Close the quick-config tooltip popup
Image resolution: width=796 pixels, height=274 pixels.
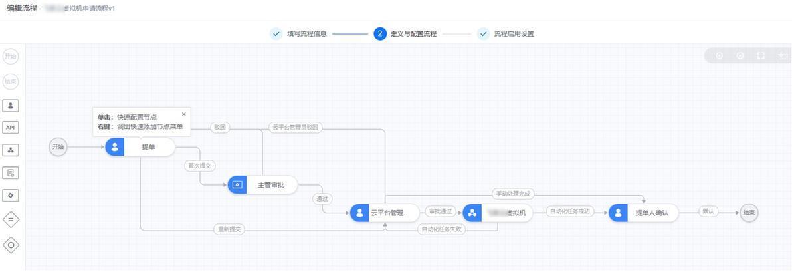coord(184,114)
